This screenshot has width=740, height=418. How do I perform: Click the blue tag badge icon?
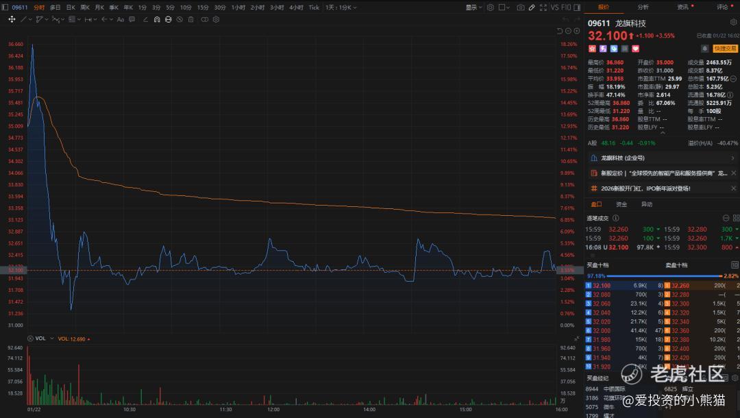click(614, 49)
